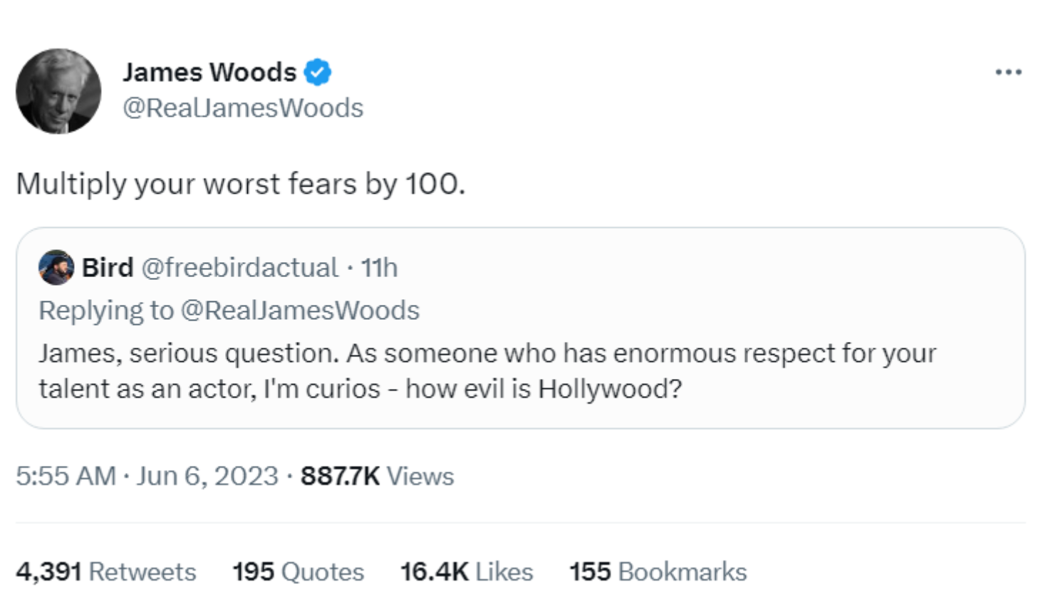The width and height of the screenshot is (1043, 614).
Task: Click the 11h timestamp on quoted tweet
Action: pos(379,268)
